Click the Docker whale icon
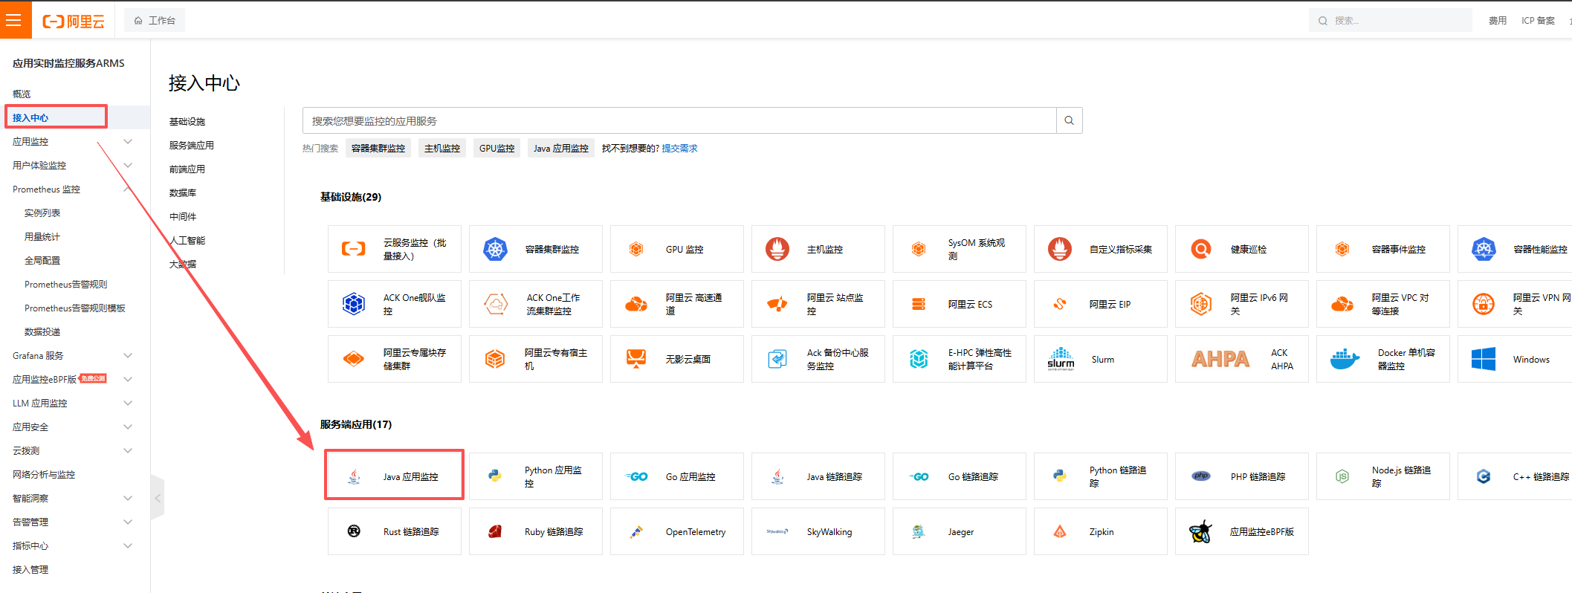The image size is (1572, 593). 1344,360
